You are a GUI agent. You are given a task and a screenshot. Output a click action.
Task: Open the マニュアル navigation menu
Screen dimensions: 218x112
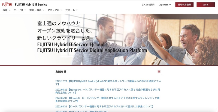pos(55,10)
